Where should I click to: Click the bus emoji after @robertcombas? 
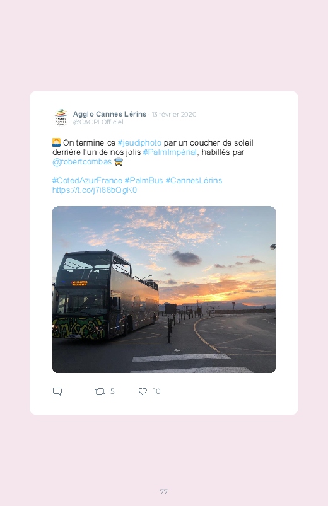[x=119, y=161]
